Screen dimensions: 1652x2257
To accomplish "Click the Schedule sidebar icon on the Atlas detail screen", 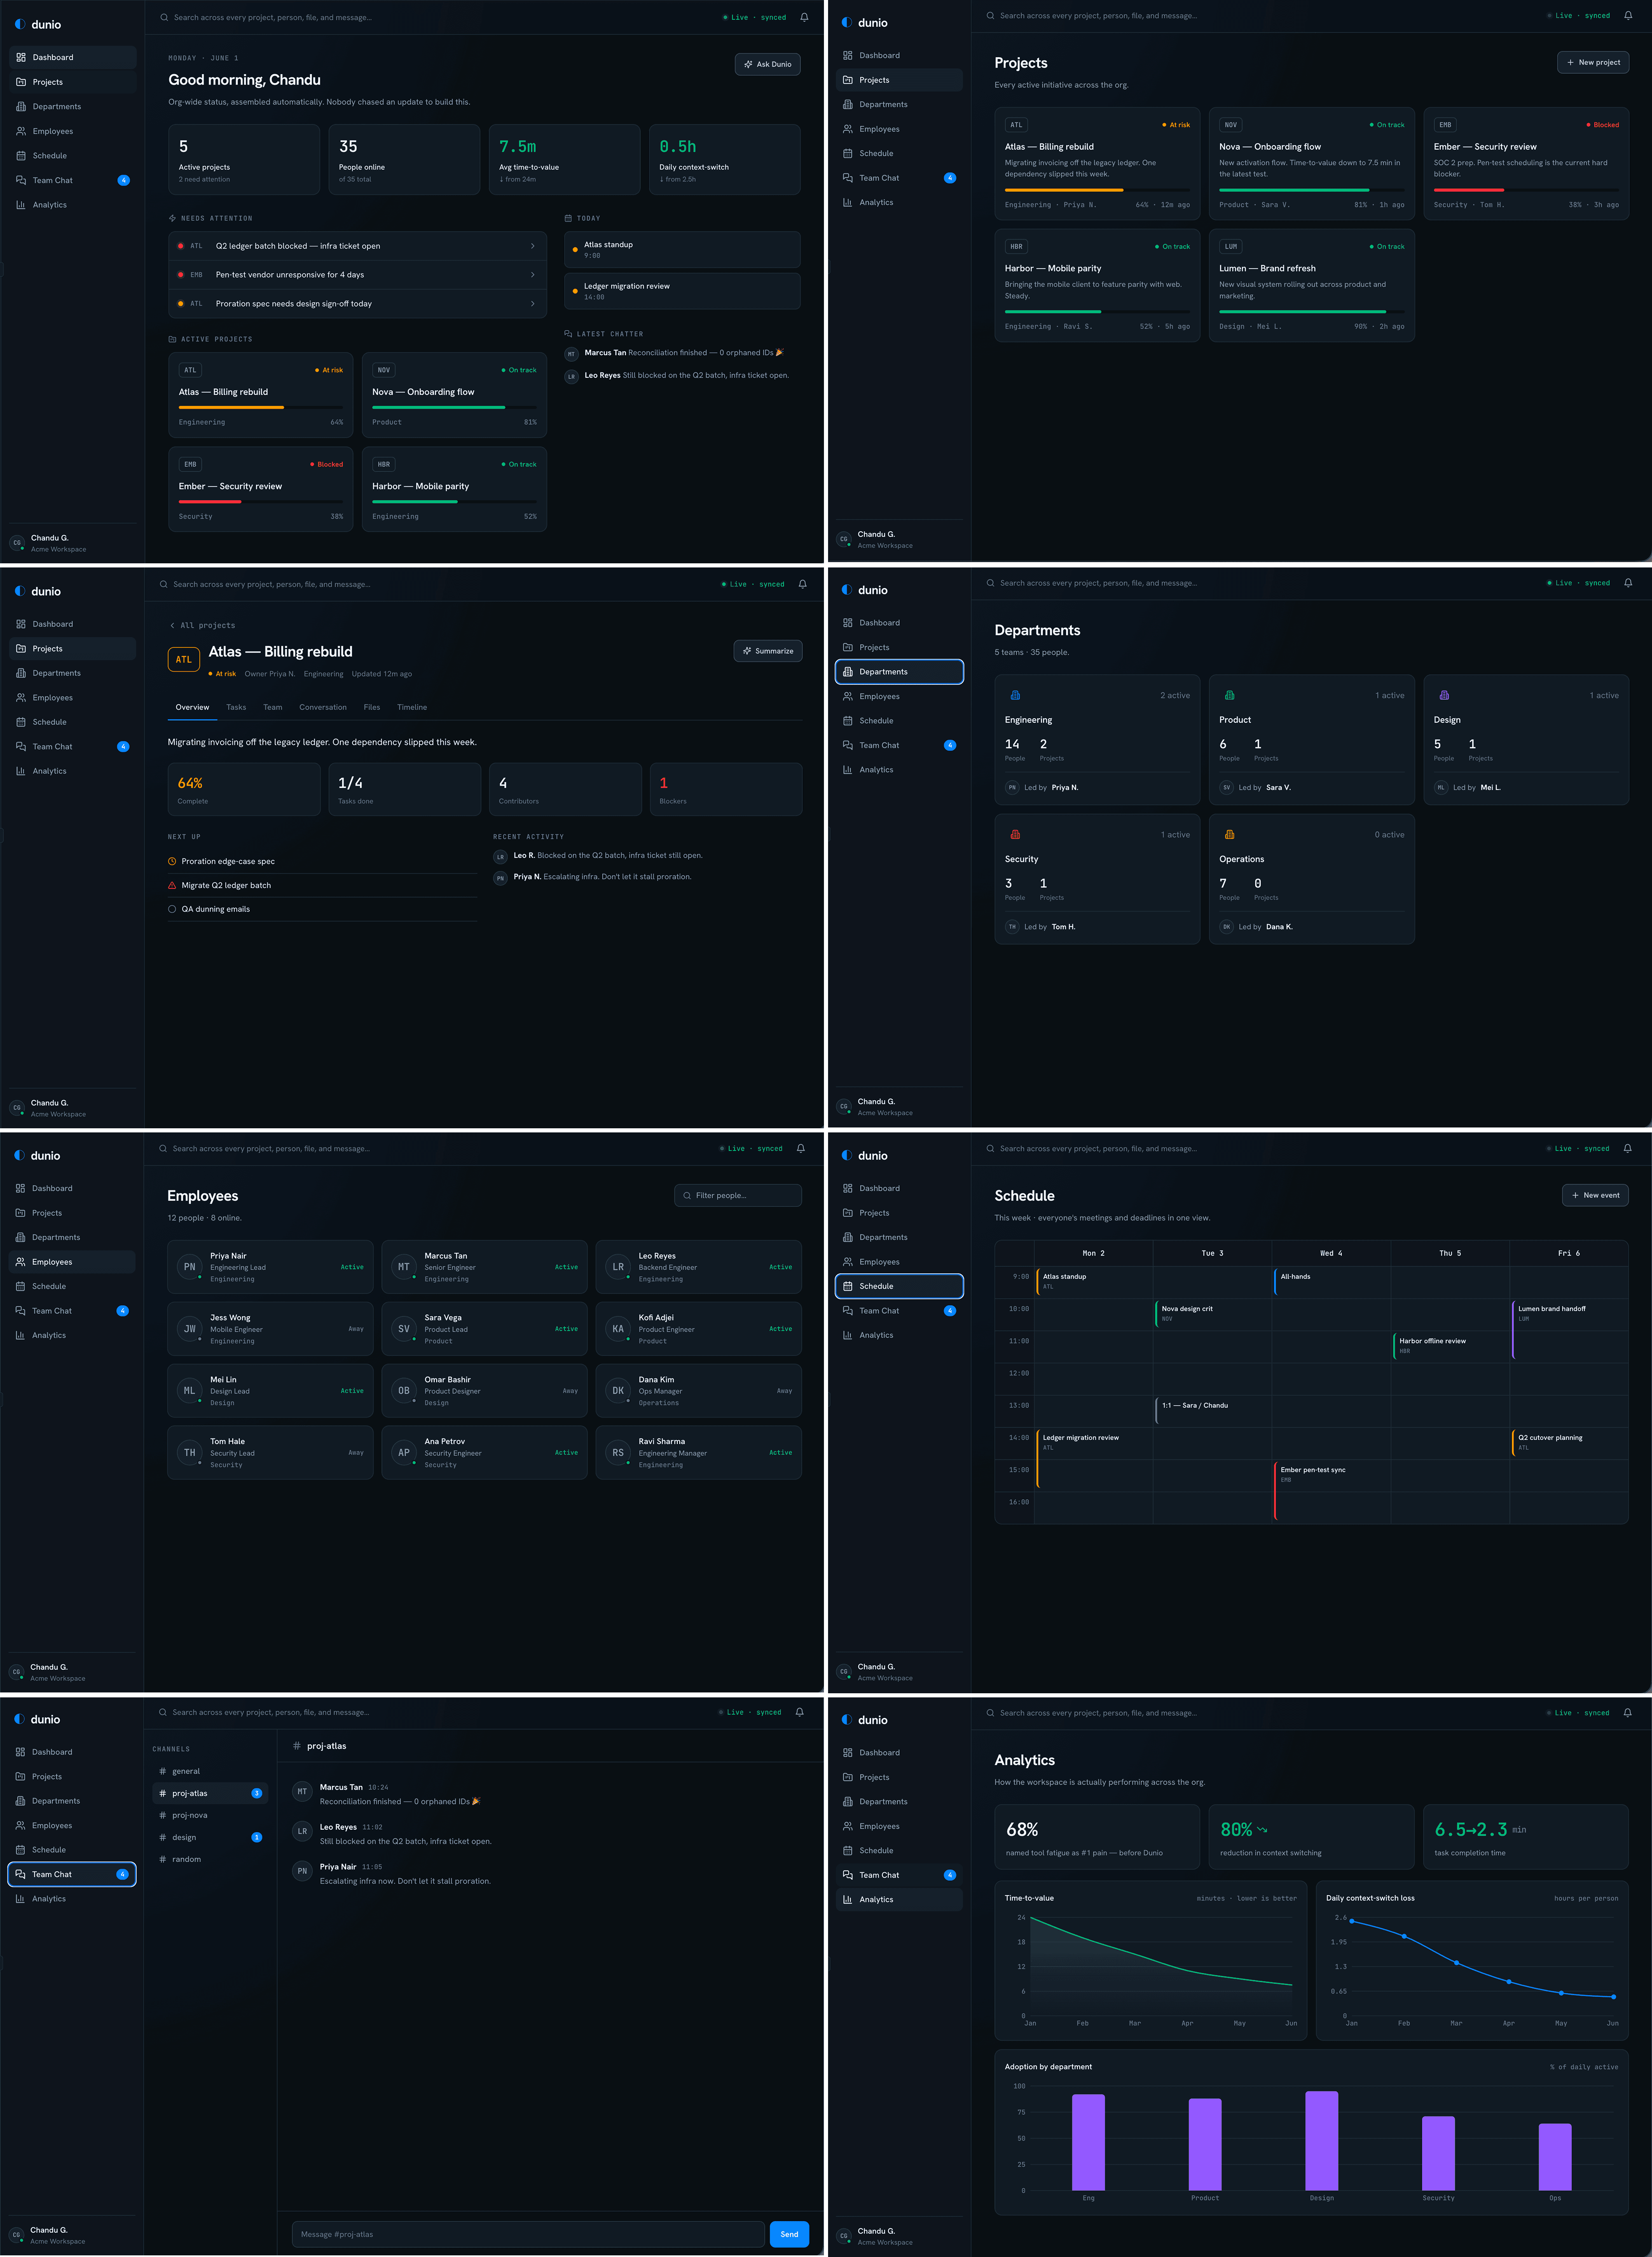I will (x=21, y=722).
